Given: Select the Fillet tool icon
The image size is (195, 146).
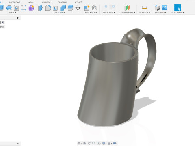Looking at the screenshot, I should click(x=48, y=8).
